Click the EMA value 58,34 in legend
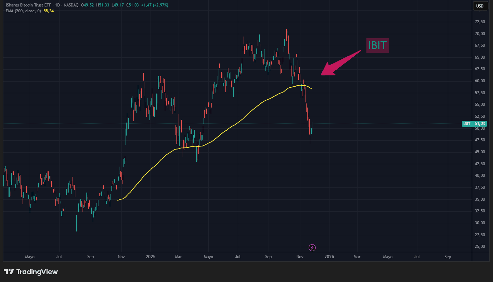493x282 pixels. point(49,11)
